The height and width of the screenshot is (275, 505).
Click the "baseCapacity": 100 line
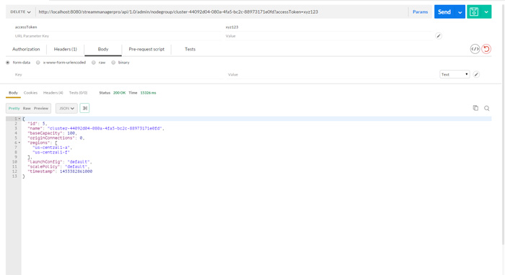(x=52, y=133)
